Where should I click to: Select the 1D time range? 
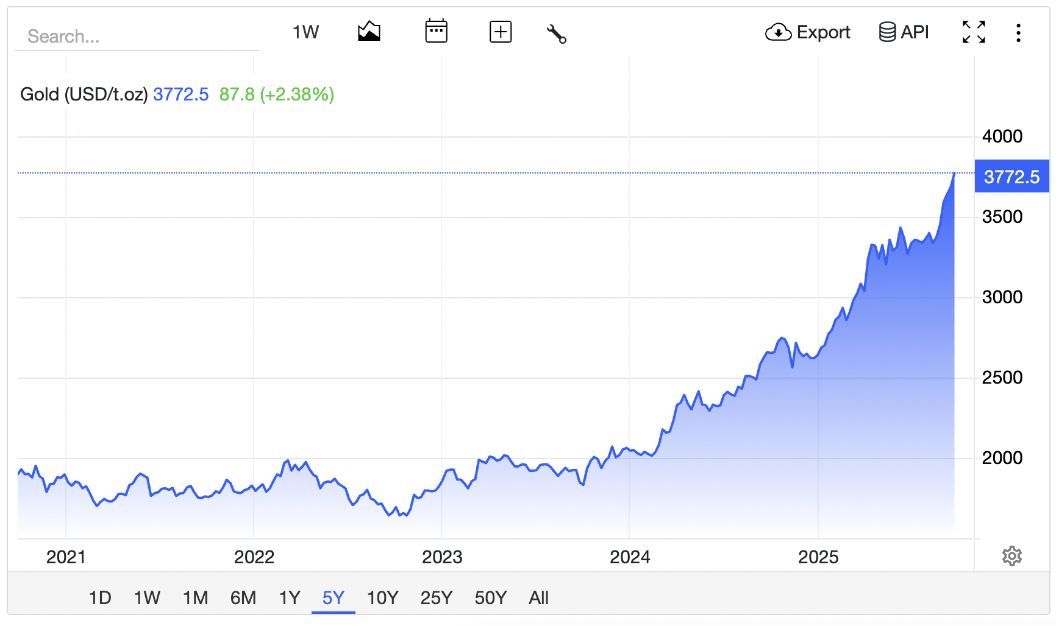pyautogui.click(x=100, y=598)
